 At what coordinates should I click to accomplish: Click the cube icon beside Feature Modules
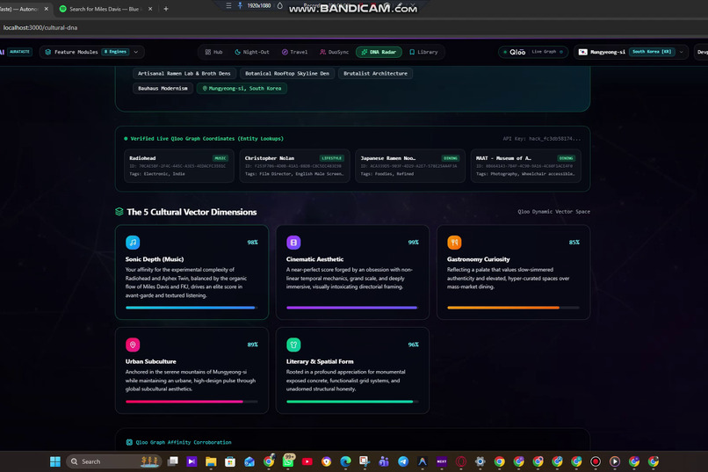click(x=47, y=52)
